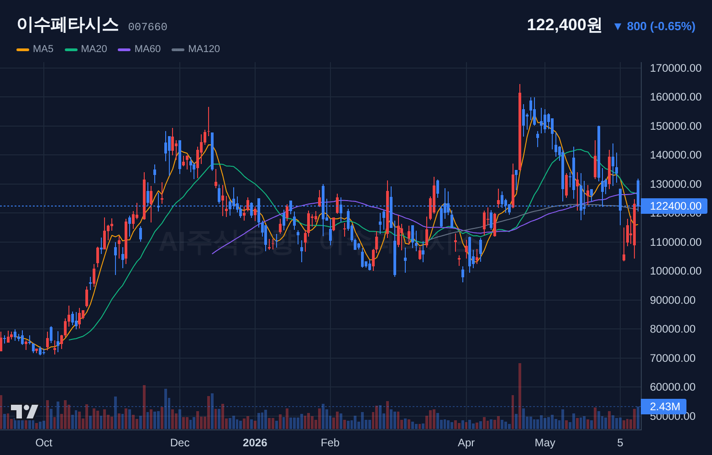Click the Feb label on time axis
Image resolution: width=712 pixels, height=455 pixels.
click(x=330, y=443)
